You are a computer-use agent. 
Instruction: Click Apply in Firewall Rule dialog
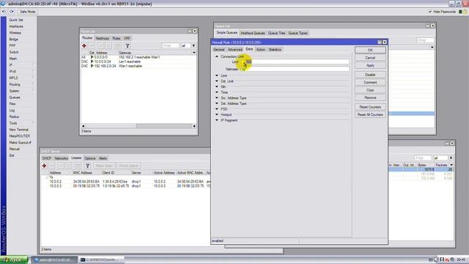tap(370, 65)
